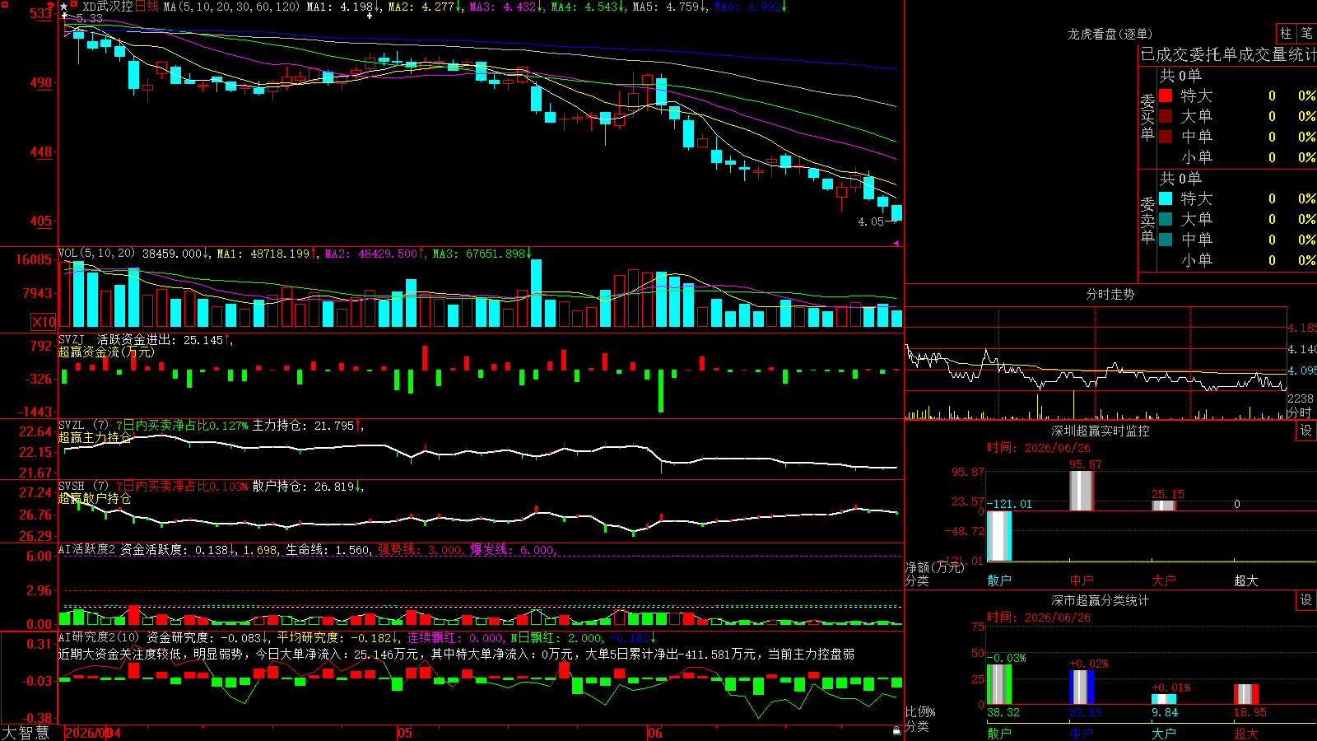Click the XD武汉控 stock name
Screen dimensions: 1317x741
[x=108, y=7]
